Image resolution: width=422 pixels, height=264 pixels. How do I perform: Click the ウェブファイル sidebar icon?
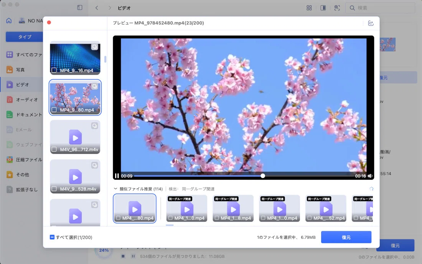(x=10, y=144)
